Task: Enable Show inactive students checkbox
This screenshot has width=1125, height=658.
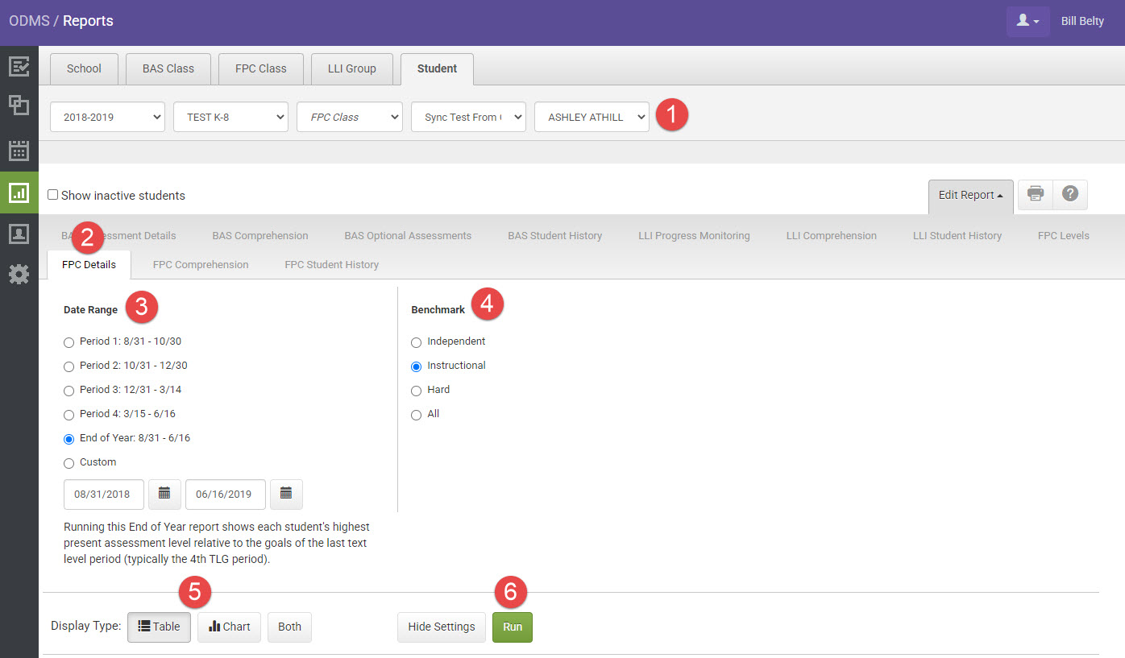Action: click(53, 195)
